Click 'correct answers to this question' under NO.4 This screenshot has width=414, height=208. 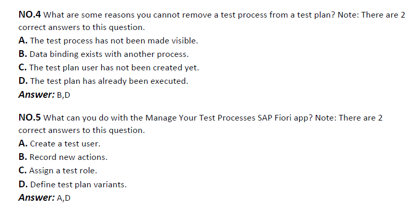82,27
